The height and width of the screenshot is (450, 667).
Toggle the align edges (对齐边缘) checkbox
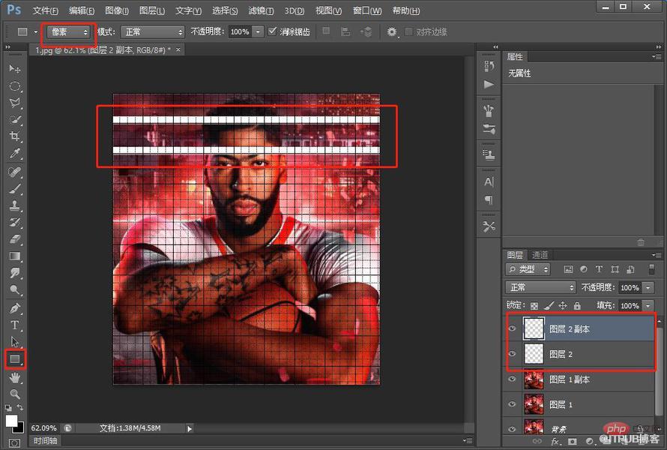coord(408,31)
